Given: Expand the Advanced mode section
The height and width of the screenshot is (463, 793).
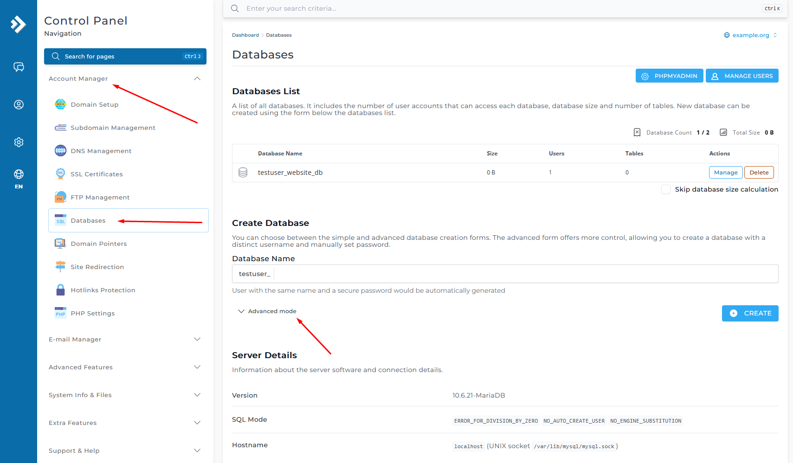Looking at the screenshot, I should tap(267, 311).
